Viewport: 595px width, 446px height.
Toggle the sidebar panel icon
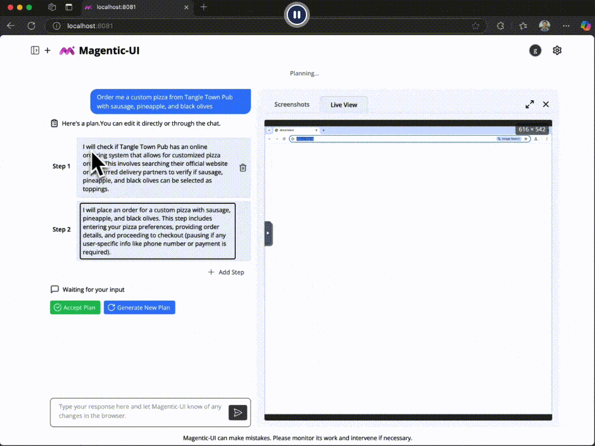pos(35,50)
